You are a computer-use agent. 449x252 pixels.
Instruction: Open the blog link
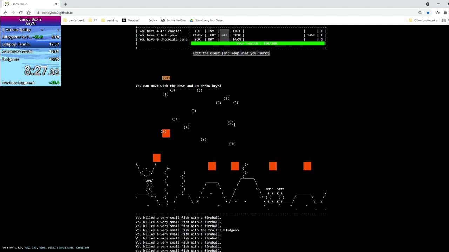point(42,248)
